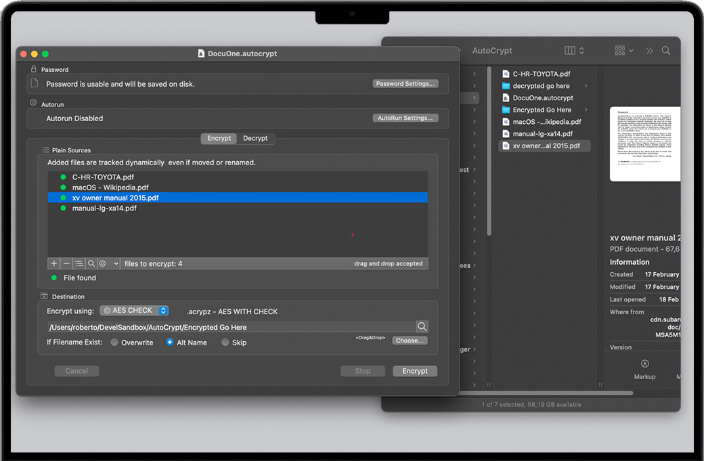The height and width of the screenshot is (461, 704).
Task: Click the AutoRun Settings... button
Action: point(405,118)
